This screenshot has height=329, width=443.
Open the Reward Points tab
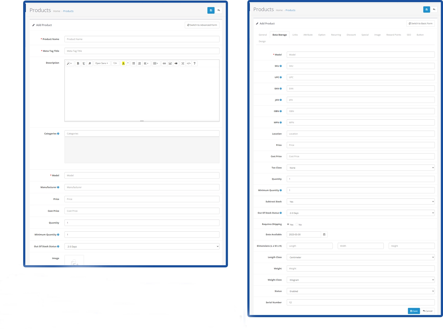click(393, 35)
